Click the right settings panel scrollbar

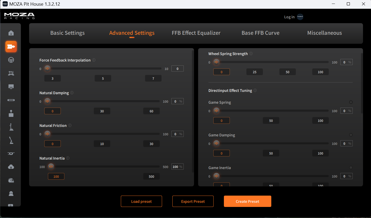362,83
